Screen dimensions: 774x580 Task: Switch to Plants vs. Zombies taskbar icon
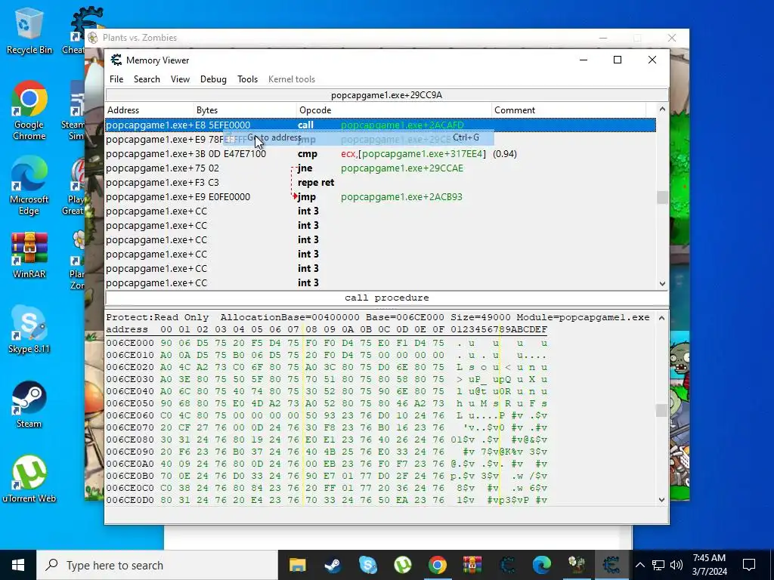coord(577,565)
